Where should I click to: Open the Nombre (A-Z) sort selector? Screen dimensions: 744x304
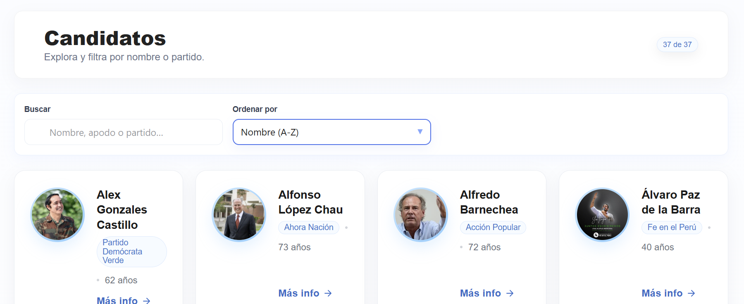332,132
